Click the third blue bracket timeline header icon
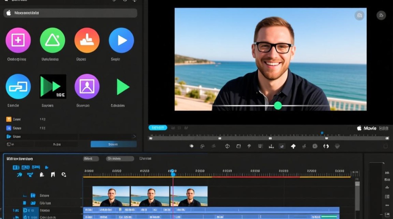The width and height of the screenshot is (393, 219). point(36,167)
